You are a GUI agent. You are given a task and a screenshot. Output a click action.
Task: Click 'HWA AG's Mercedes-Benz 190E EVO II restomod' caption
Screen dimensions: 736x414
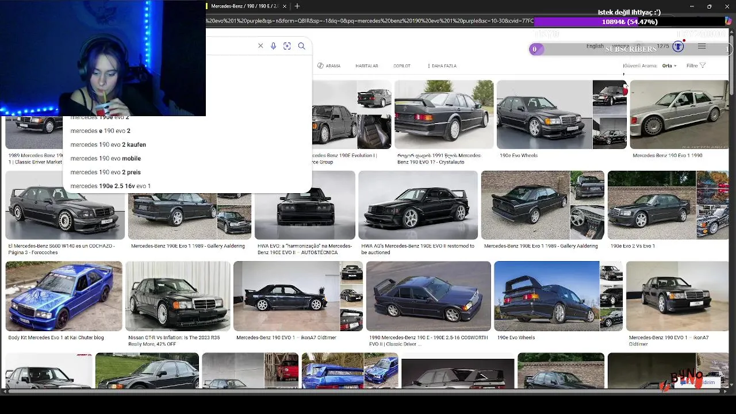[417, 249]
